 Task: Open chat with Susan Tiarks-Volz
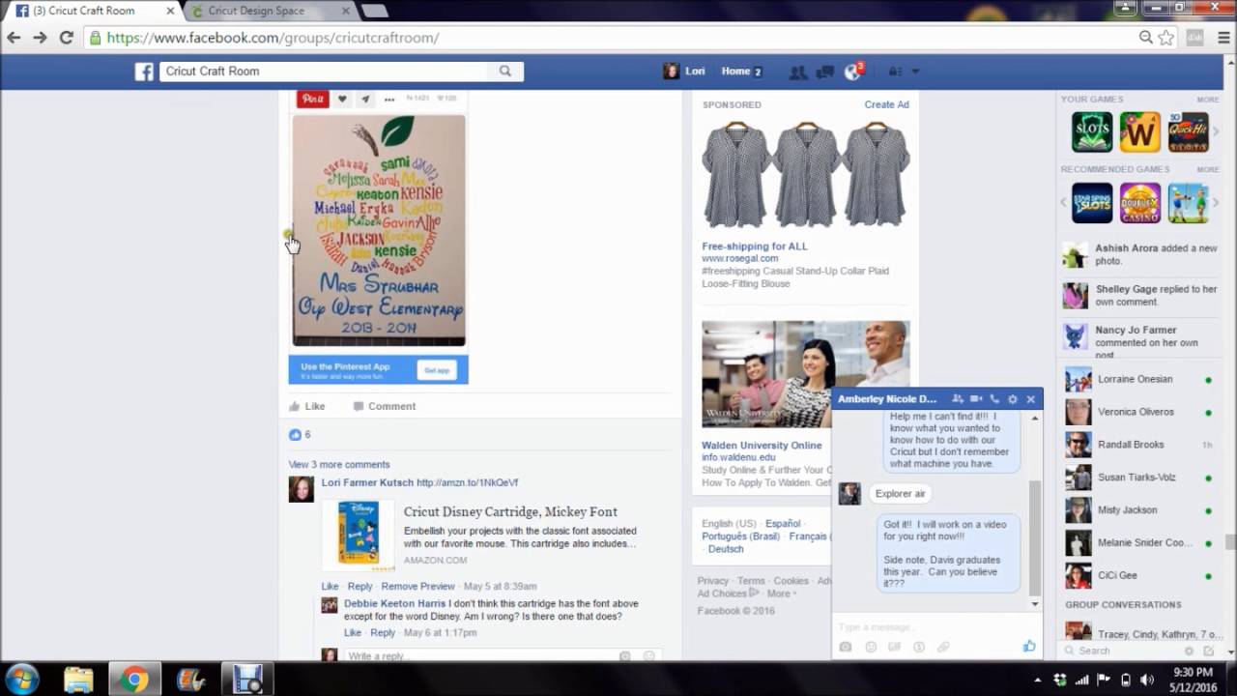(1139, 478)
